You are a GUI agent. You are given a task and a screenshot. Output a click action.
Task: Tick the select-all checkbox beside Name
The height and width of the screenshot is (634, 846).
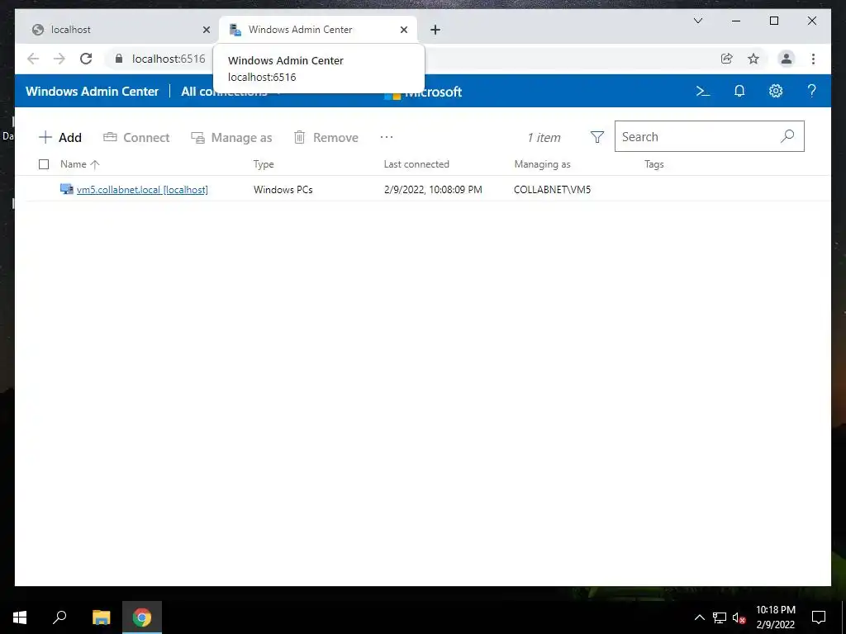coord(44,164)
